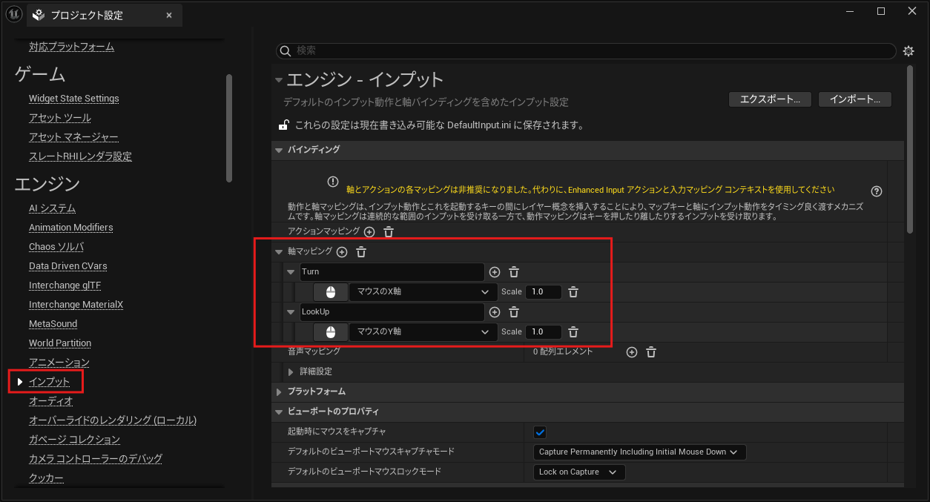Click the search settings field
This screenshot has width=930, height=502.
coord(586,50)
